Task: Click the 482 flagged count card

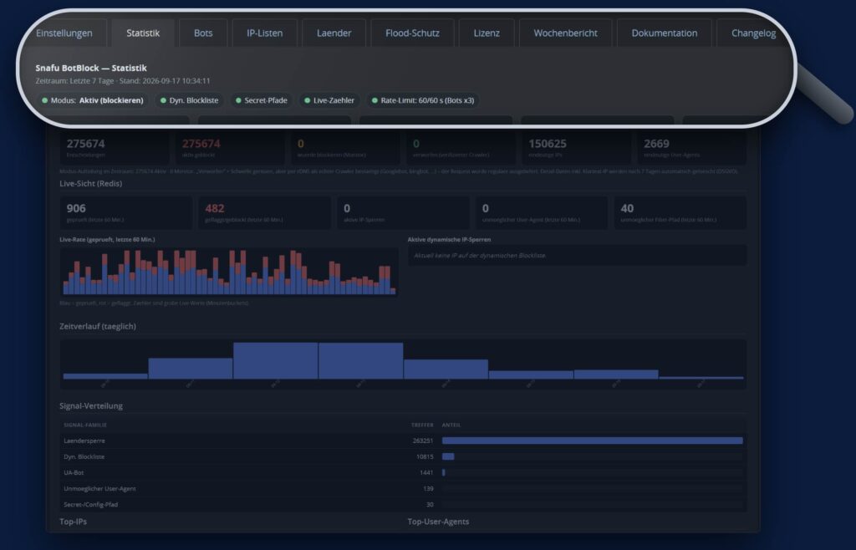Action: point(264,212)
